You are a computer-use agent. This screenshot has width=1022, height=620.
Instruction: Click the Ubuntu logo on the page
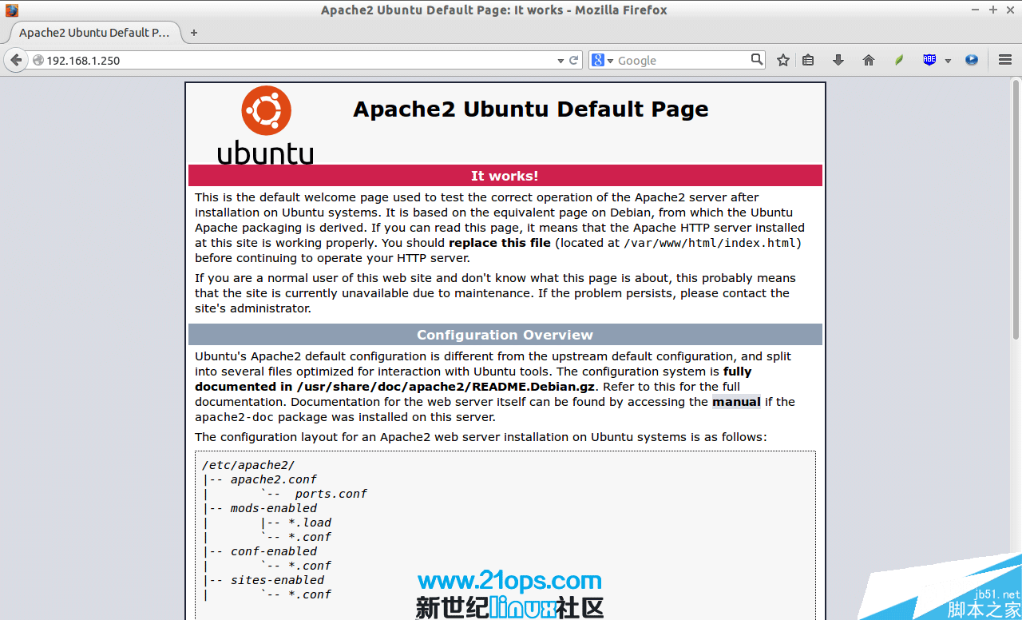266,125
